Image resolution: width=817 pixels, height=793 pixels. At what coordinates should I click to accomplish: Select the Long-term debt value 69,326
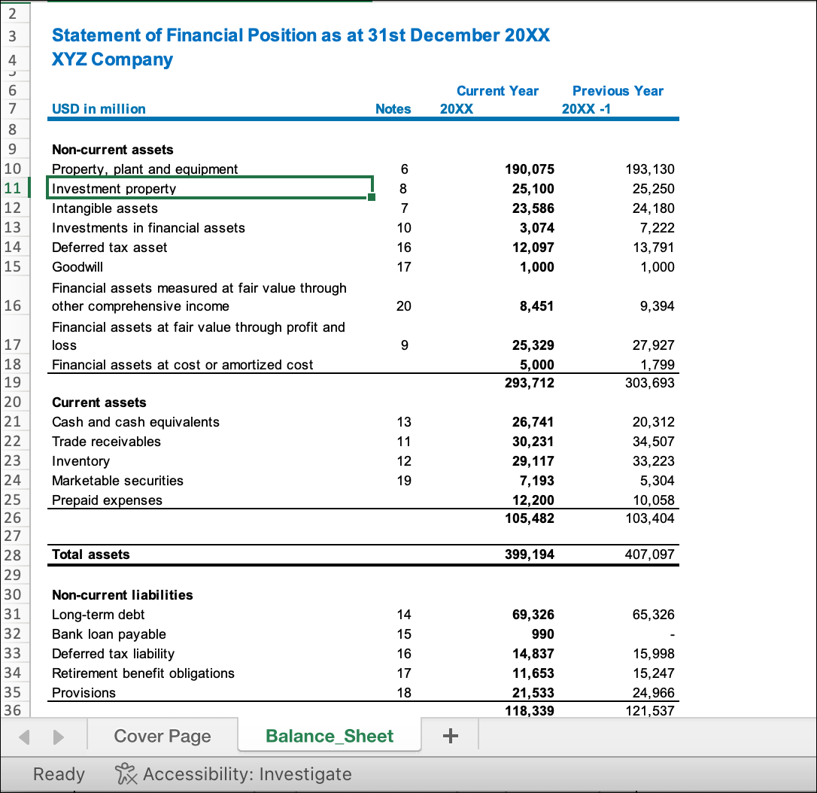[533, 615]
